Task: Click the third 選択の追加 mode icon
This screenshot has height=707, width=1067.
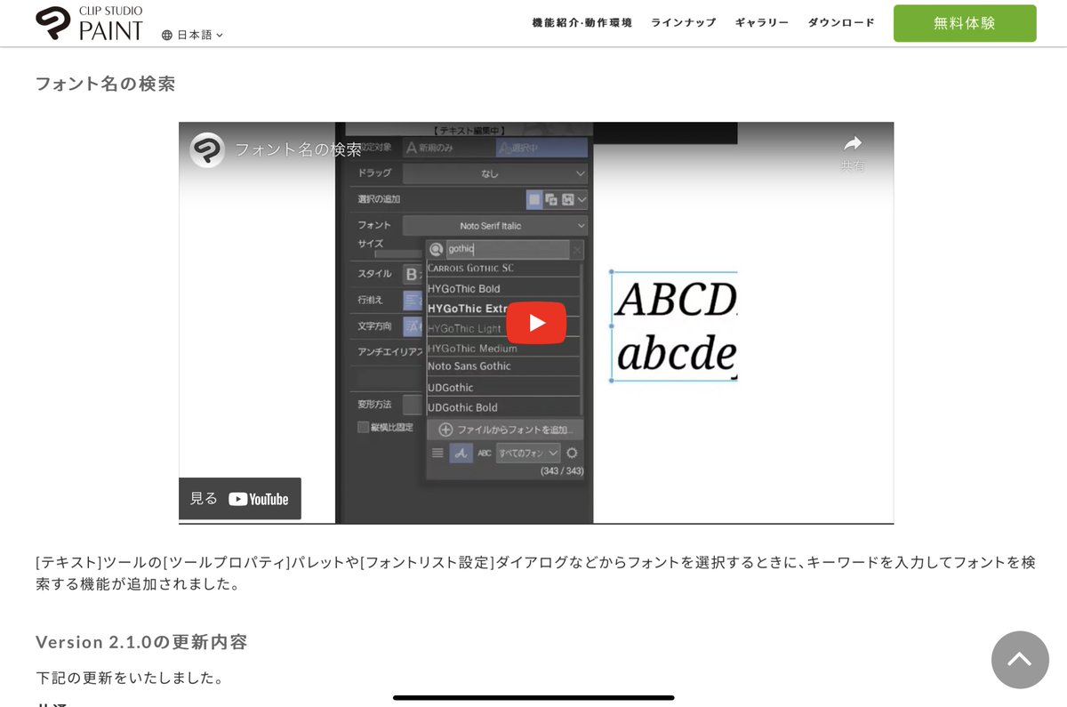Action: click(567, 199)
